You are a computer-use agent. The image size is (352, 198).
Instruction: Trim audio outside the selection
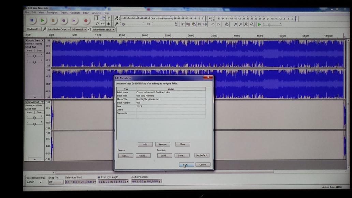click(x=199, y=24)
